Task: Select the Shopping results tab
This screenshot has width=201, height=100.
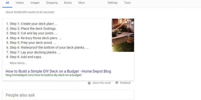Action: pyautogui.click(x=52, y=3)
